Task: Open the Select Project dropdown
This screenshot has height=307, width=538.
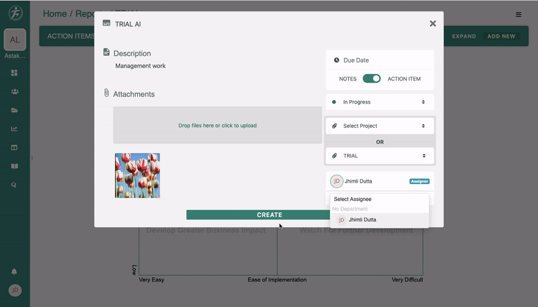Action: [x=380, y=126]
